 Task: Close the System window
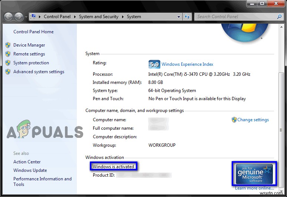click(x=276, y=3)
